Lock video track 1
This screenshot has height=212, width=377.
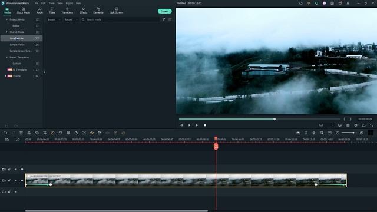[x=9, y=180]
